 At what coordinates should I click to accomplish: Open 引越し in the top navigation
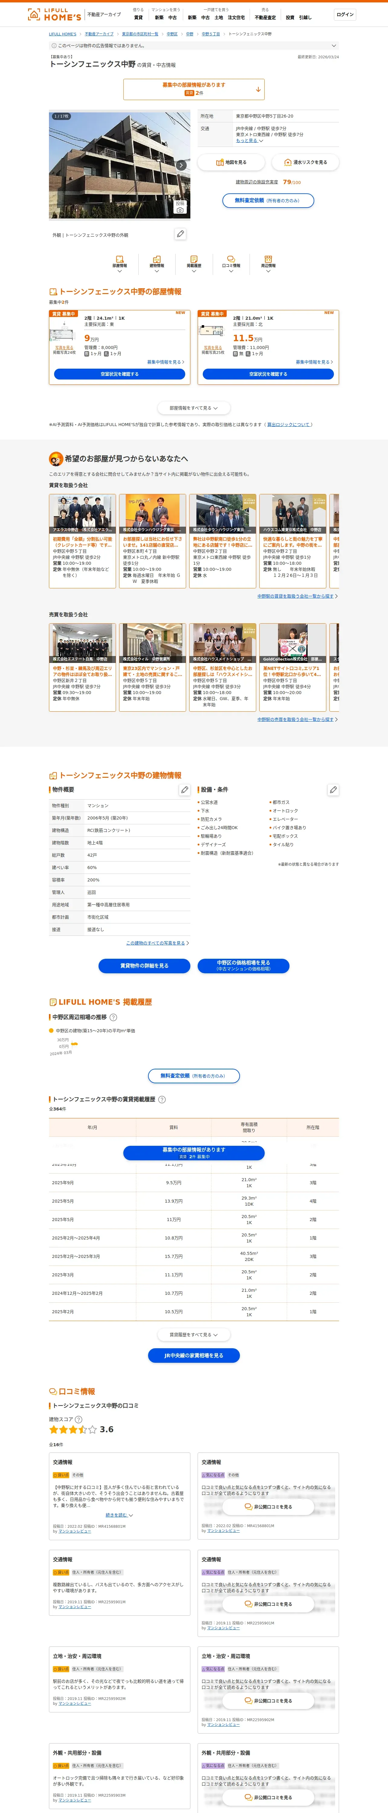click(x=305, y=18)
